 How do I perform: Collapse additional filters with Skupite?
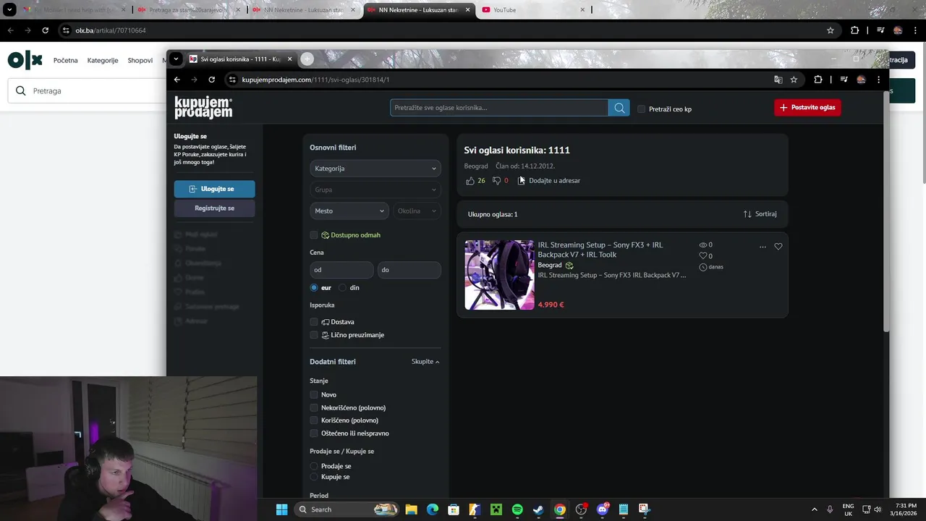pos(425,362)
